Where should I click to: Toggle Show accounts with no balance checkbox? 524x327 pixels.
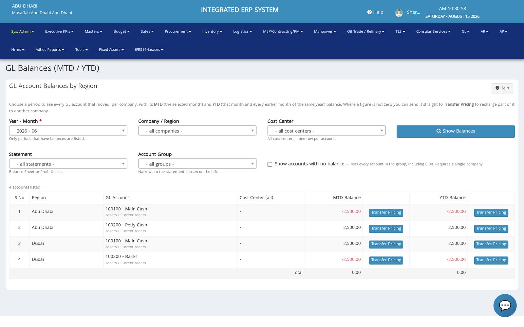[270, 164]
